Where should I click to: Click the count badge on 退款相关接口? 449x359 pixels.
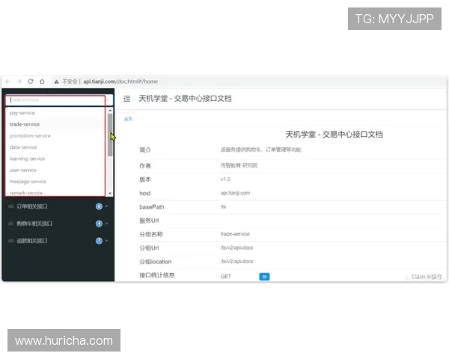99,241
